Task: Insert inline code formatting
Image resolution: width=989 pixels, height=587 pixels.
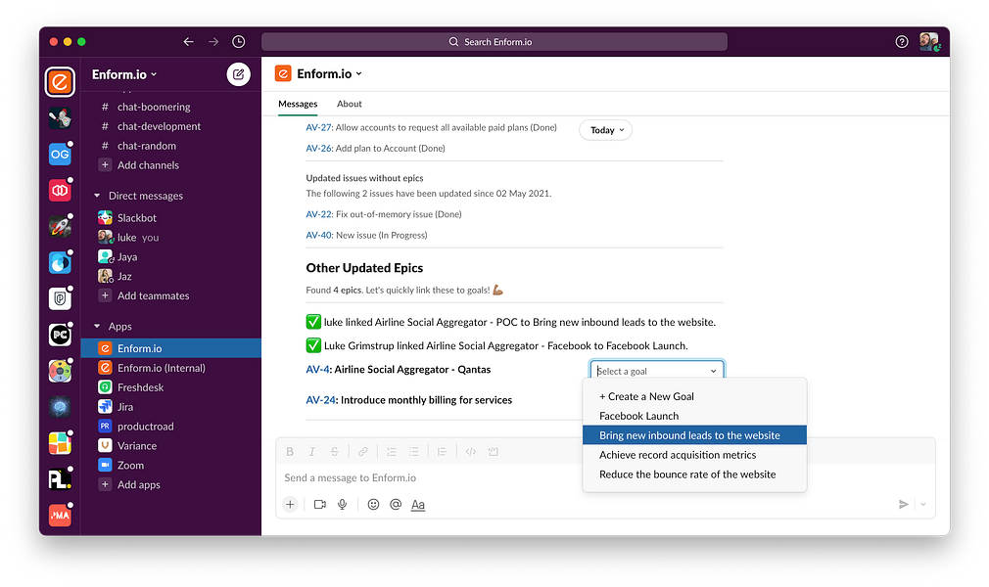Action: (471, 451)
